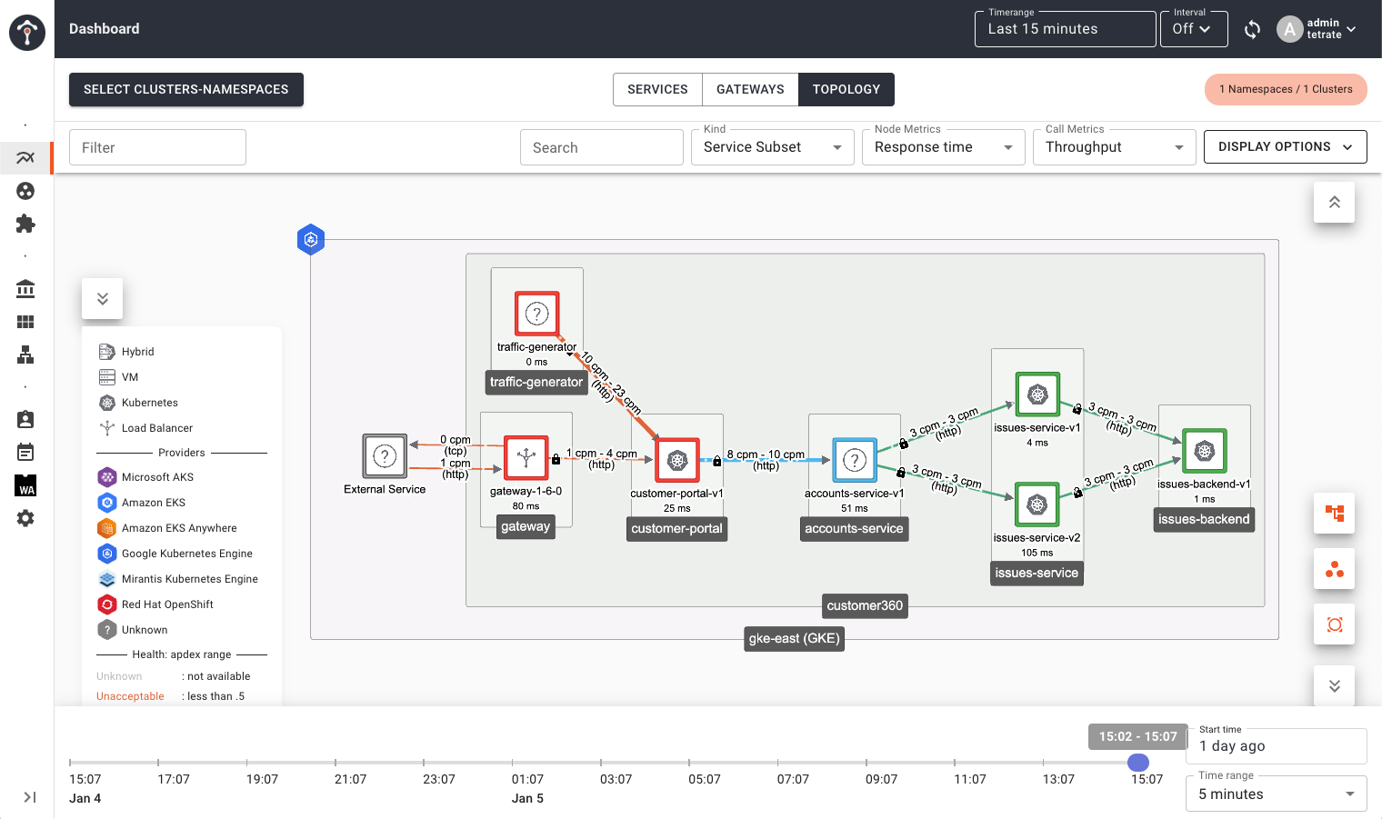Image resolution: width=1382 pixels, height=819 pixels.
Task: Open the Node Metrics Response time dropdown
Action: pyautogui.click(x=943, y=147)
